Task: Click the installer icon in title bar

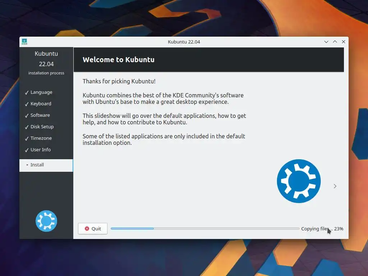Action: (24, 42)
